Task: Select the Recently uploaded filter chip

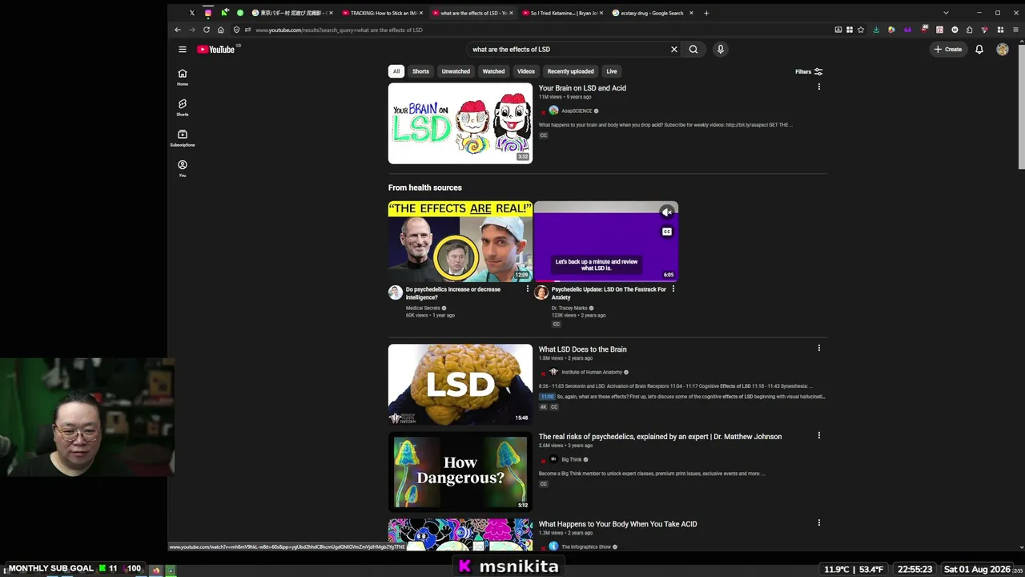Action: [570, 71]
